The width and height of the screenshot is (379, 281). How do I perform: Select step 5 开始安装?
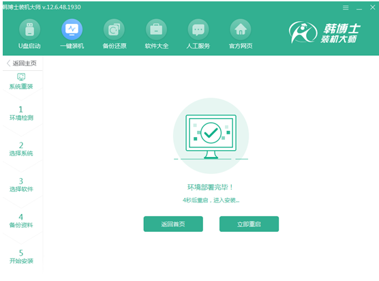(x=21, y=256)
